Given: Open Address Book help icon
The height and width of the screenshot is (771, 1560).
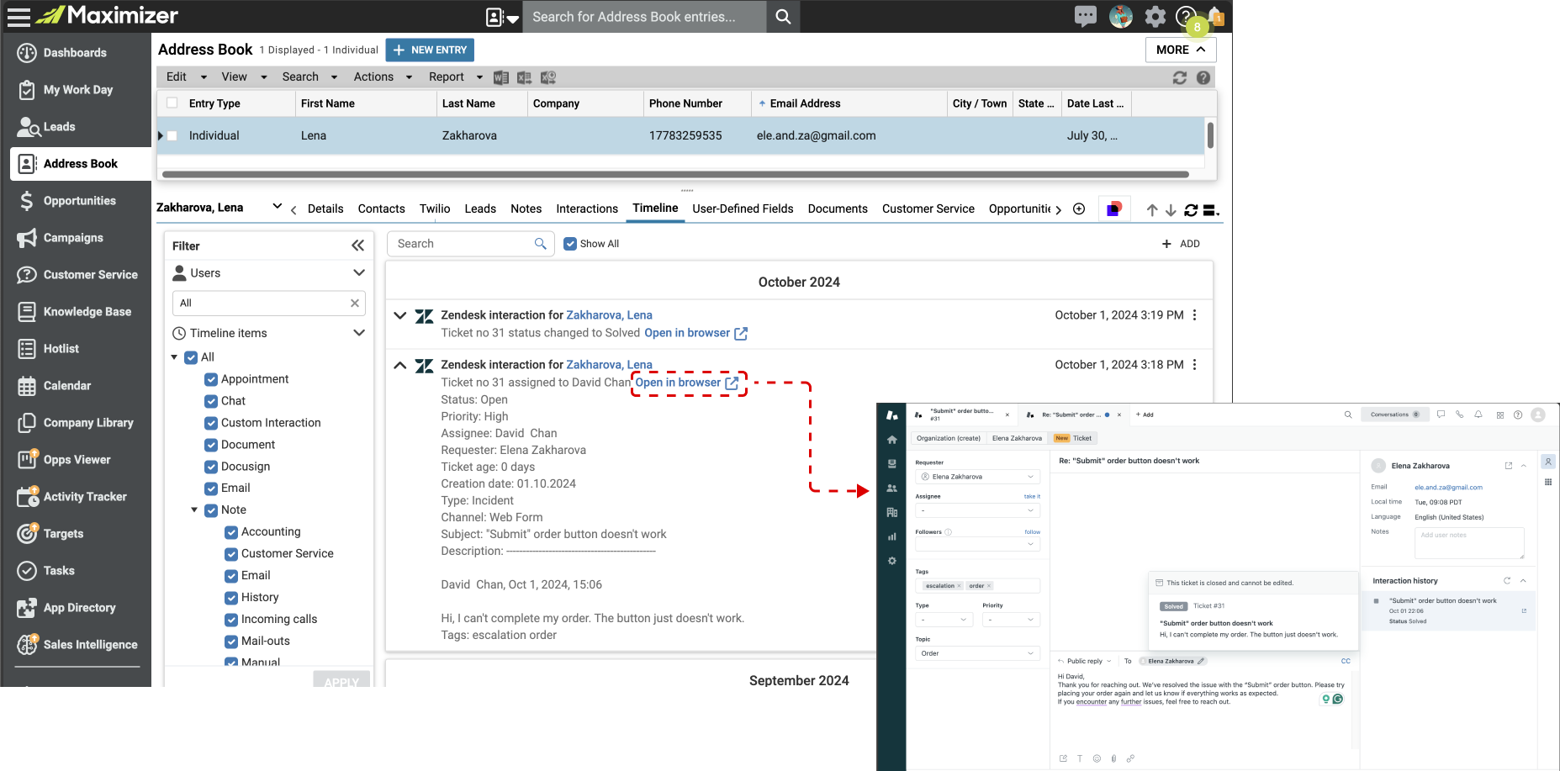Looking at the screenshot, I should coord(1203,77).
